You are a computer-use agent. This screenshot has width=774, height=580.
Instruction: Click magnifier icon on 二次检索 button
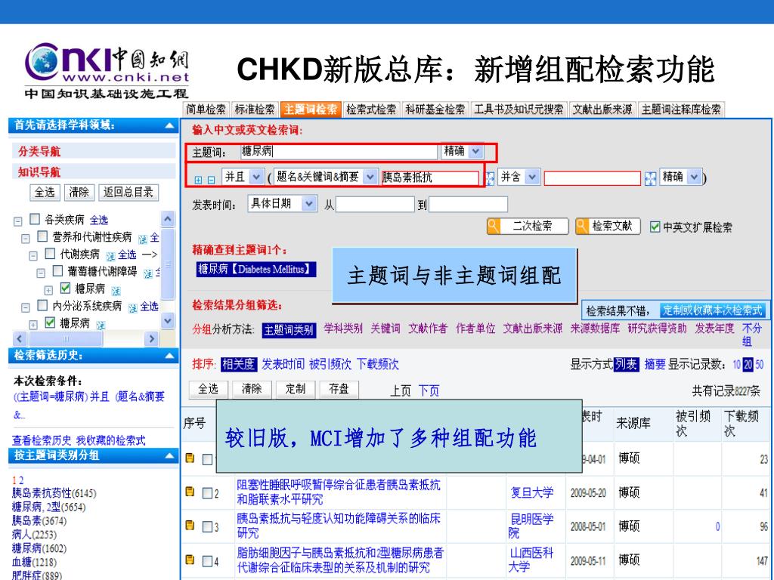tap(493, 226)
